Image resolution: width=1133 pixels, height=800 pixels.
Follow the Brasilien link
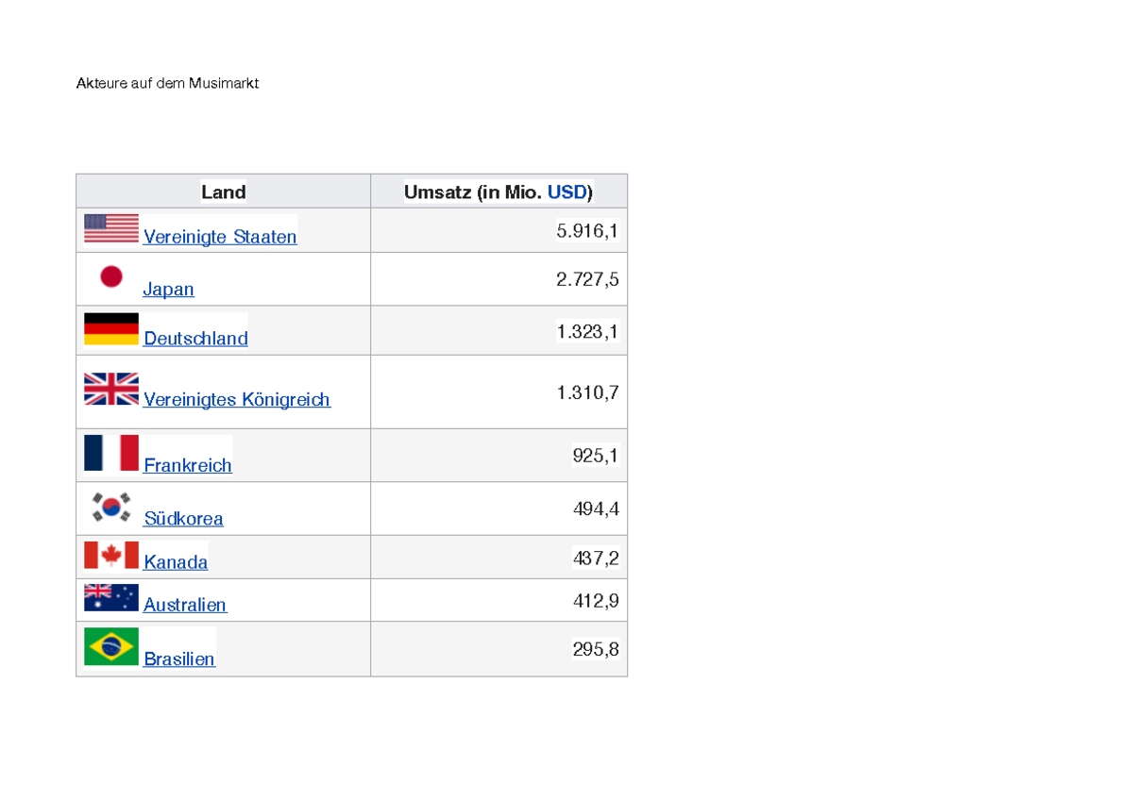tap(179, 659)
